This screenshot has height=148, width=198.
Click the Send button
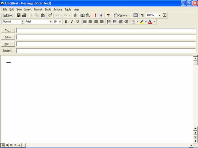(x=8, y=16)
